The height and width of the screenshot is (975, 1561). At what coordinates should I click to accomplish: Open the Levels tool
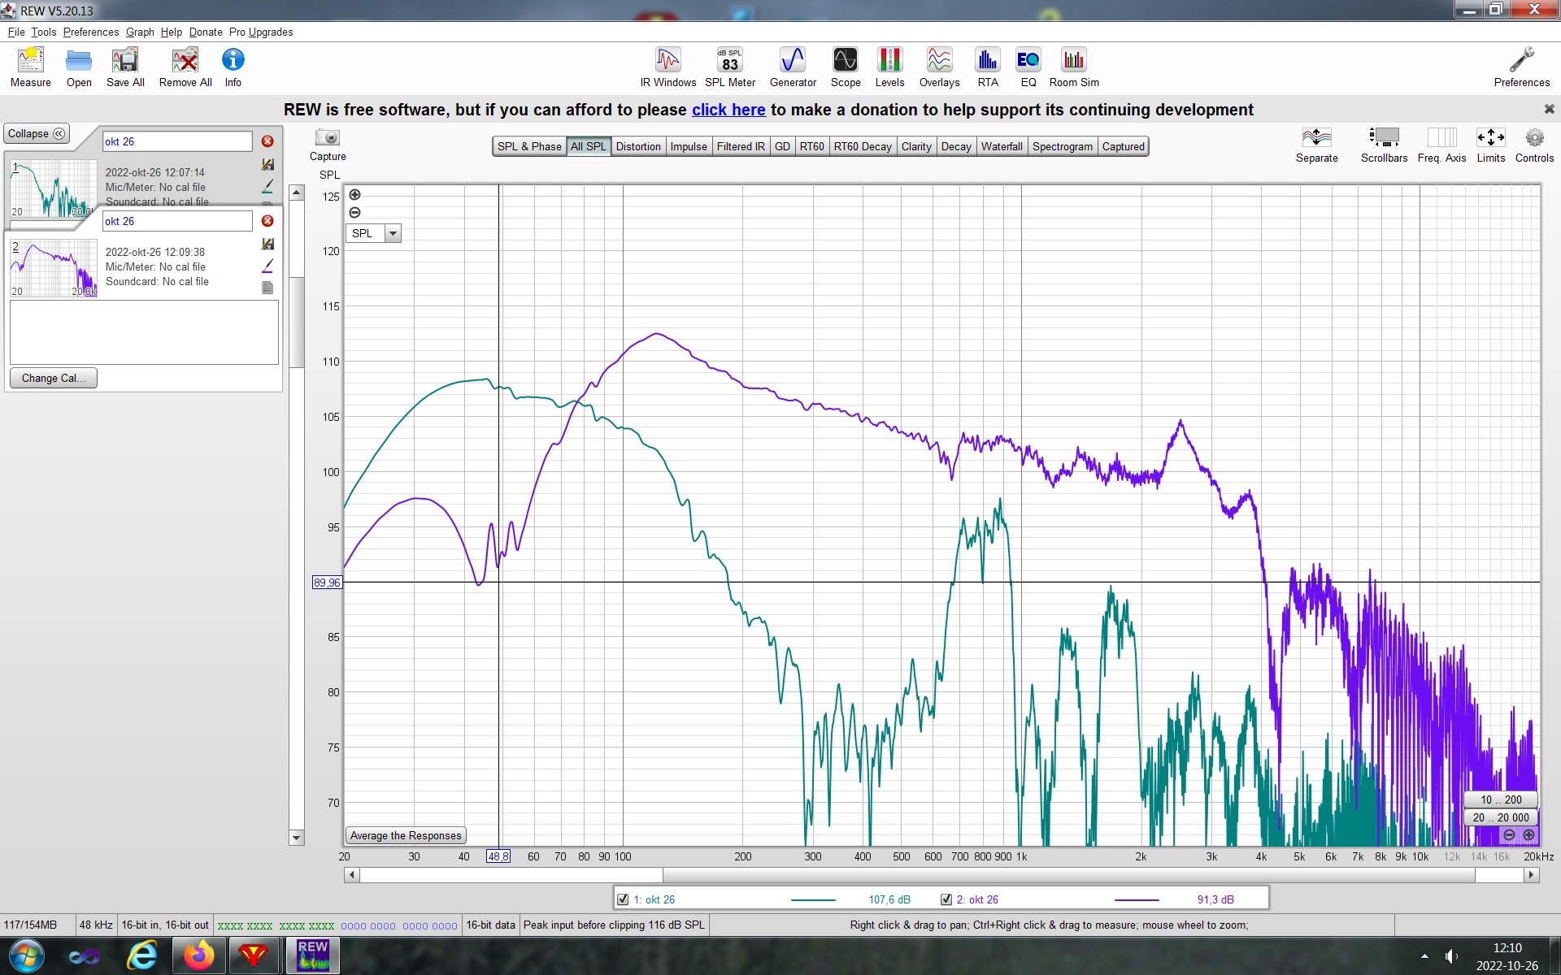889,67
